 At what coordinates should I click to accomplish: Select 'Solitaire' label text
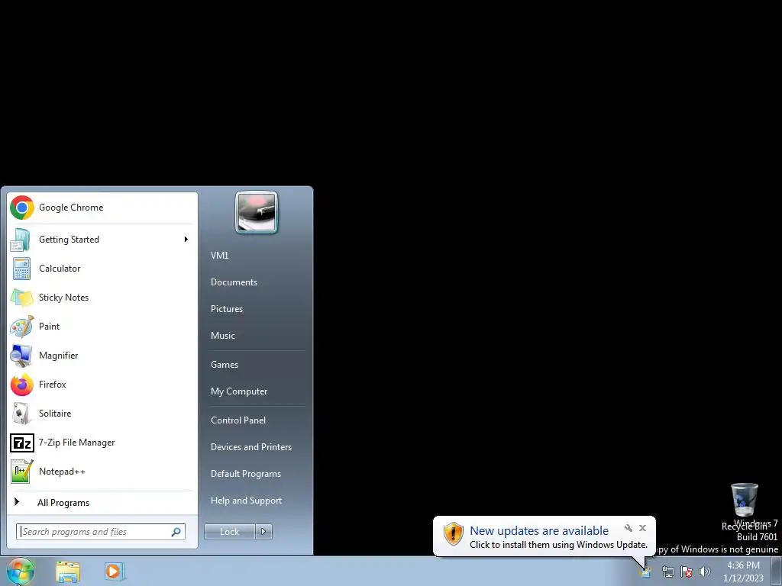(x=55, y=414)
